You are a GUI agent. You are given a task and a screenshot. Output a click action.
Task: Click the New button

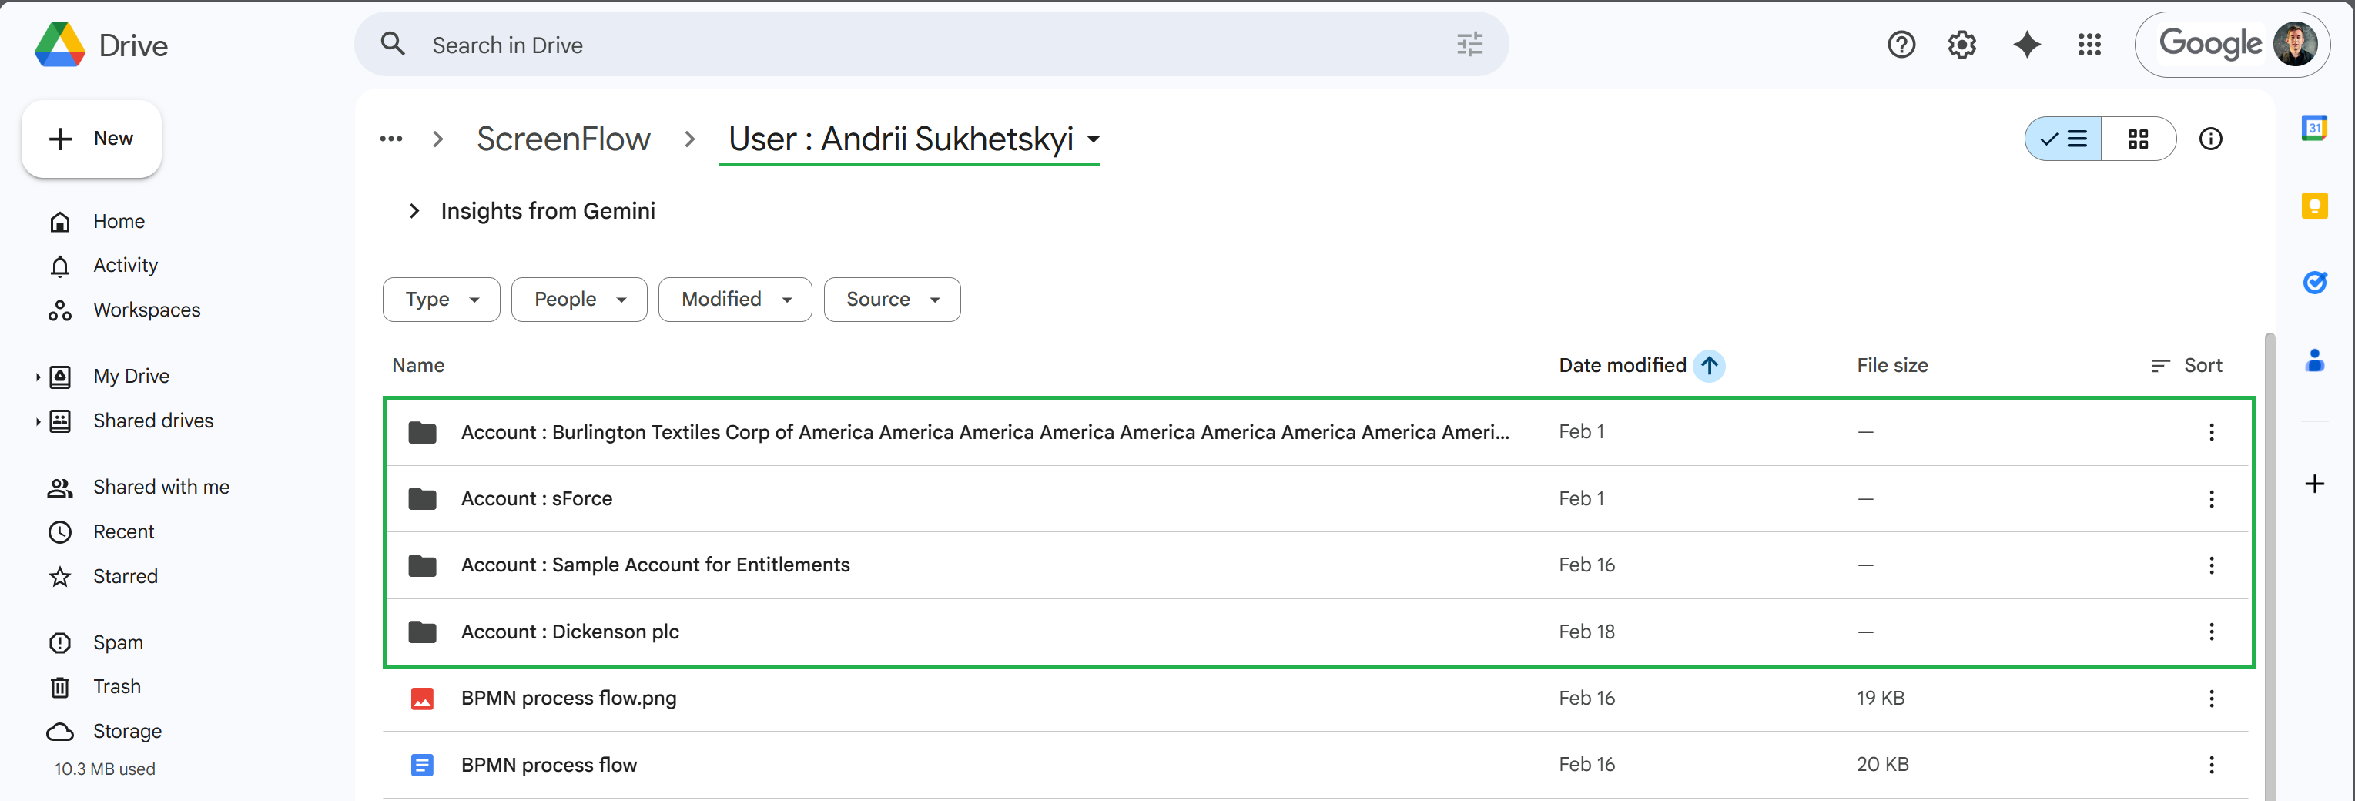coord(91,138)
